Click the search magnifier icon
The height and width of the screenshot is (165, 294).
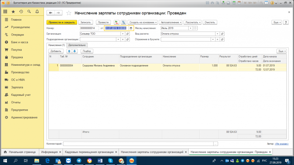pos(29,12)
